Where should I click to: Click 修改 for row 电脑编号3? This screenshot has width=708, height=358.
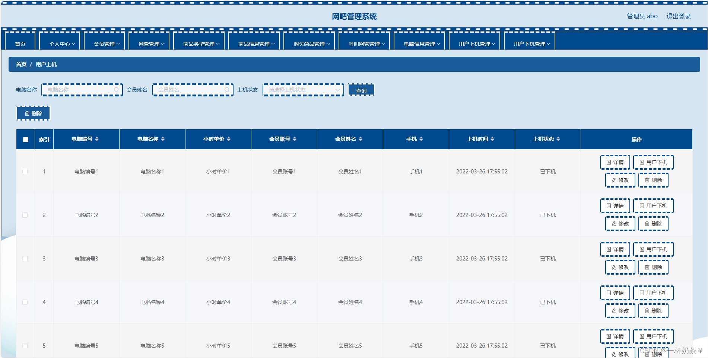point(620,267)
